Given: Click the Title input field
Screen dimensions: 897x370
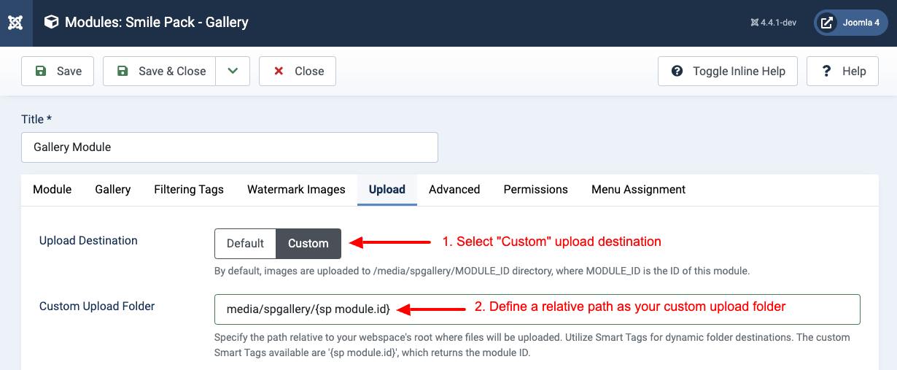Looking at the screenshot, I should click(x=230, y=147).
